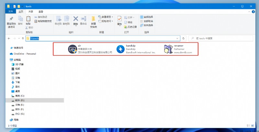The image size is (259, 132).
Task: Click 反向选择 to invert selection
Action: 147,25
